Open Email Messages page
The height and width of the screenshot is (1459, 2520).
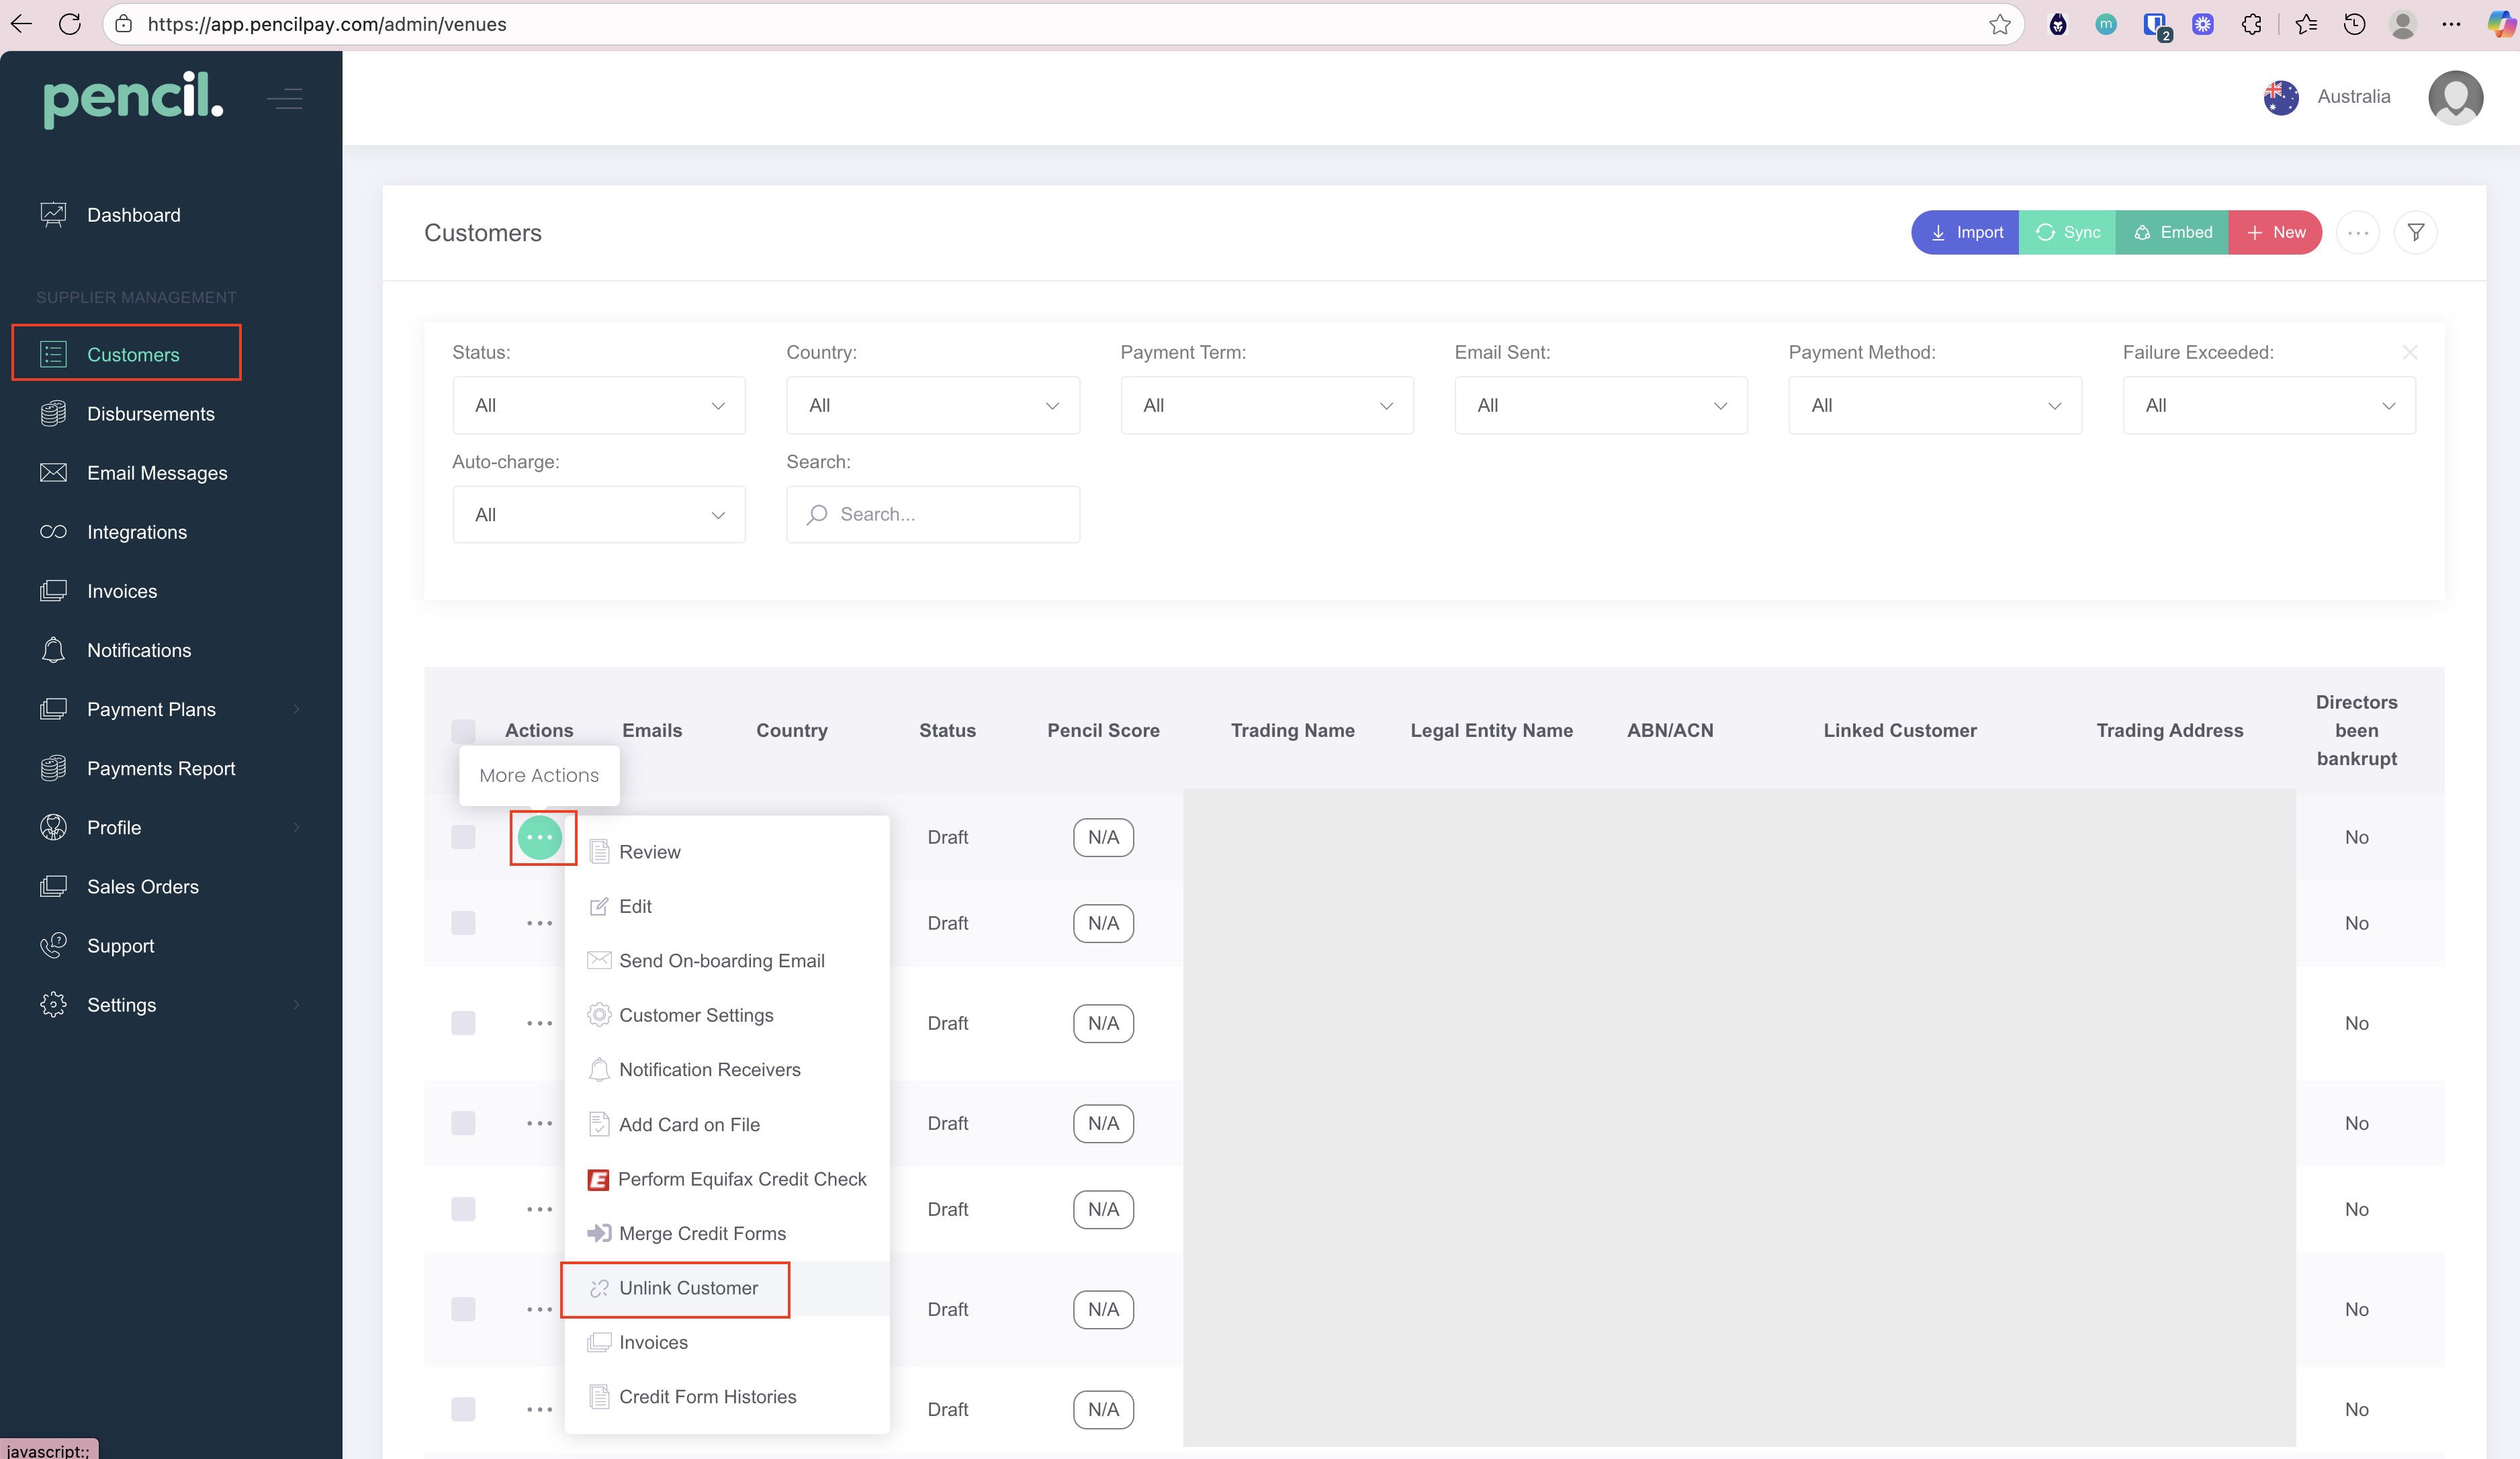tap(157, 473)
